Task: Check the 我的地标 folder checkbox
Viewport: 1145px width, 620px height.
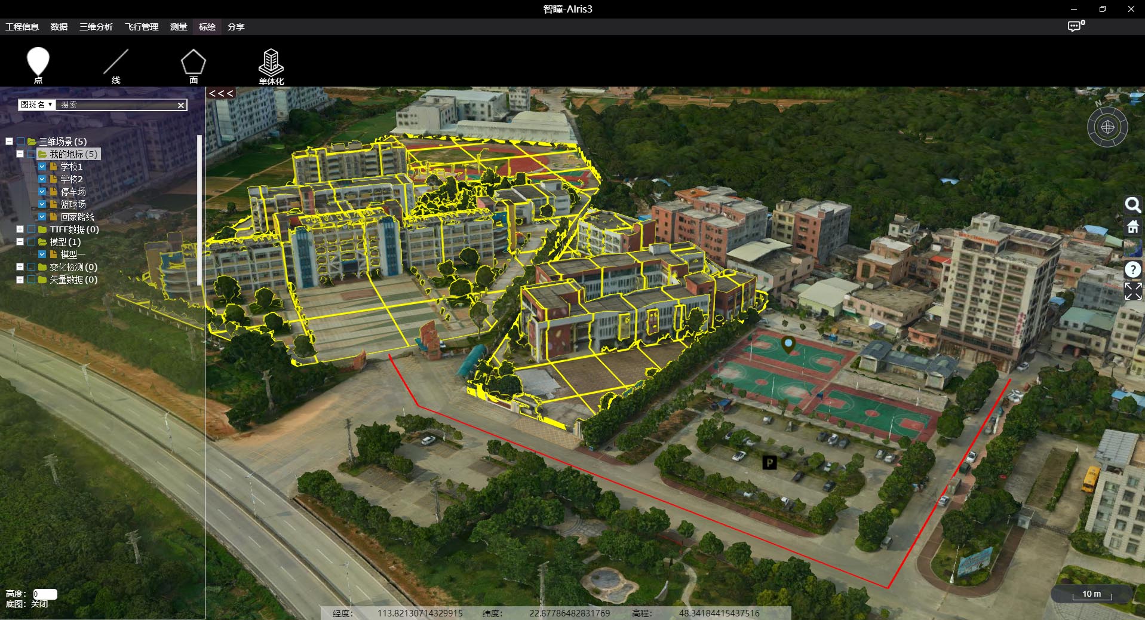Action: [x=31, y=154]
